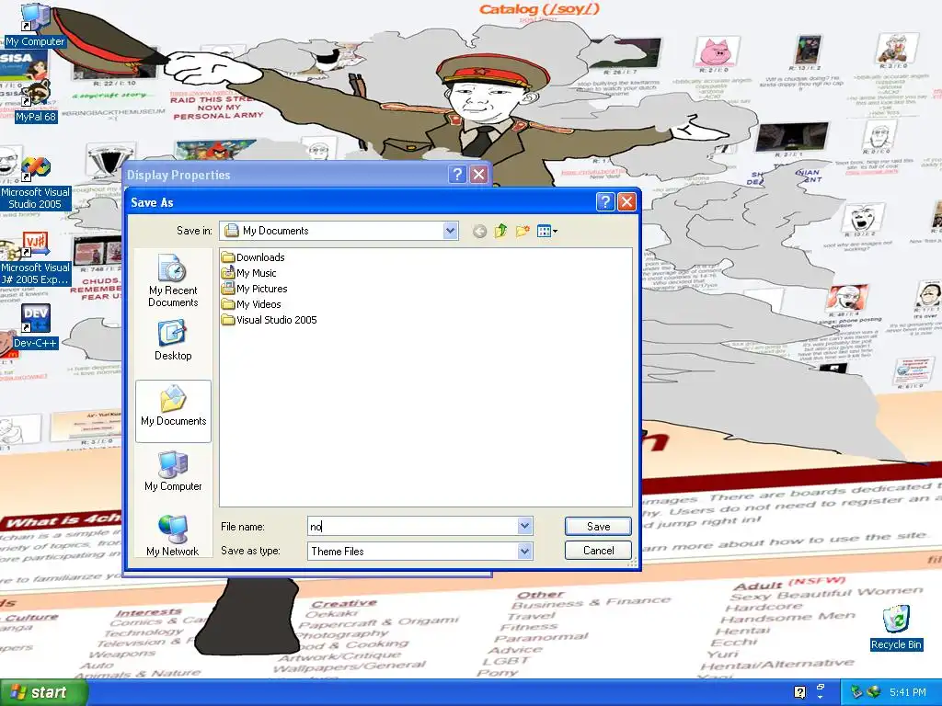Image resolution: width=942 pixels, height=706 pixels.
Task: Click the Save in label text
Action: [194, 231]
